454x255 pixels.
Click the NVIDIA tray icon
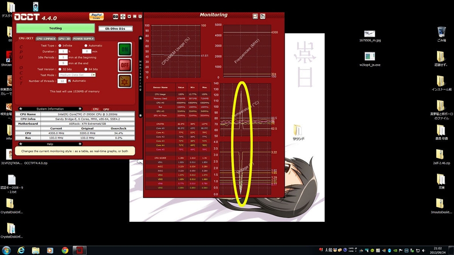pyautogui.click(x=395, y=251)
